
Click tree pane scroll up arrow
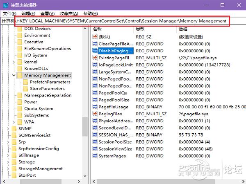pos(85,29)
